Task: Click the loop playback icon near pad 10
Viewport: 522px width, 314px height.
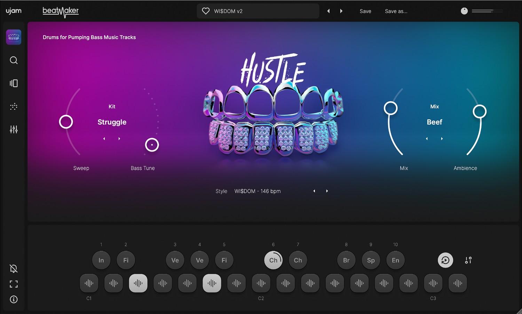Action: (445, 260)
